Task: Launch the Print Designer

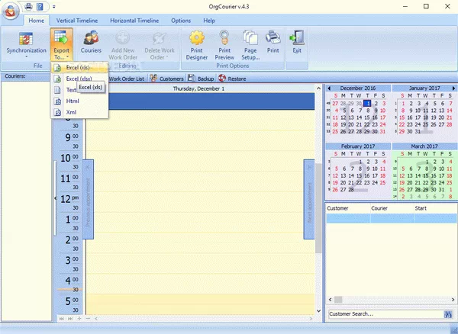Action: click(x=197, y=43)
